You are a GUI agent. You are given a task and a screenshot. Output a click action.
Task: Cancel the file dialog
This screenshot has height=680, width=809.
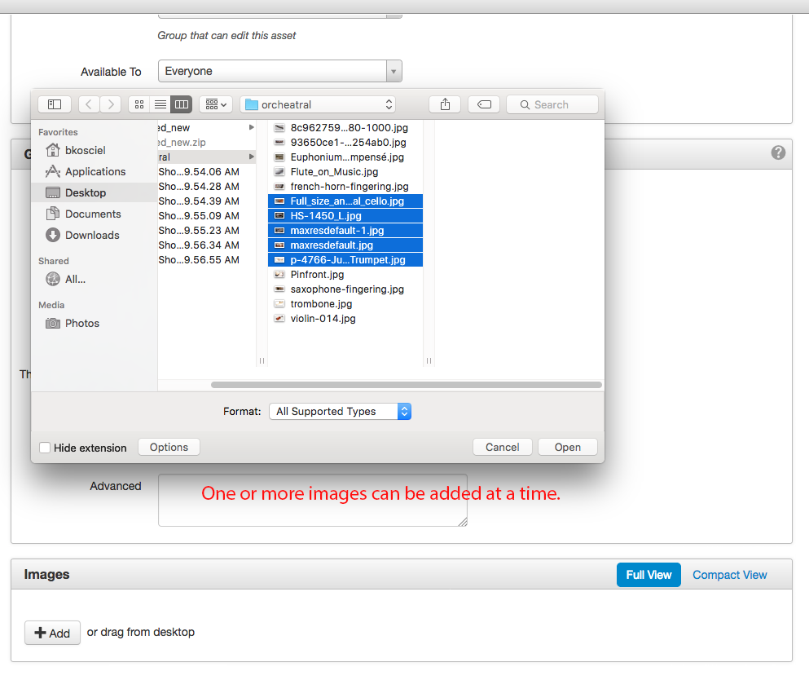(x=502, y=447)
